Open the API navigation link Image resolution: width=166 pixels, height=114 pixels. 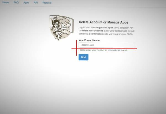pos(36,3)
